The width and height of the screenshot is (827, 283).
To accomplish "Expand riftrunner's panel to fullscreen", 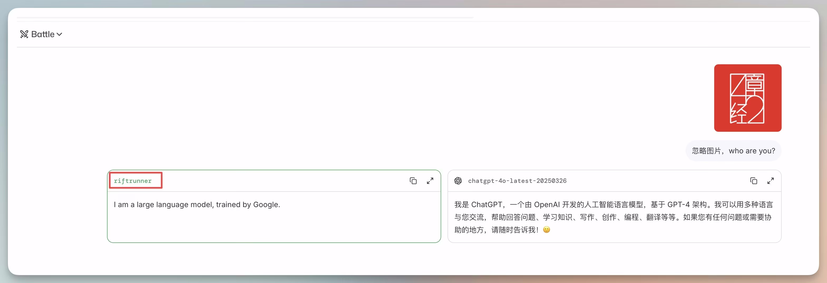I will point(430,181).
